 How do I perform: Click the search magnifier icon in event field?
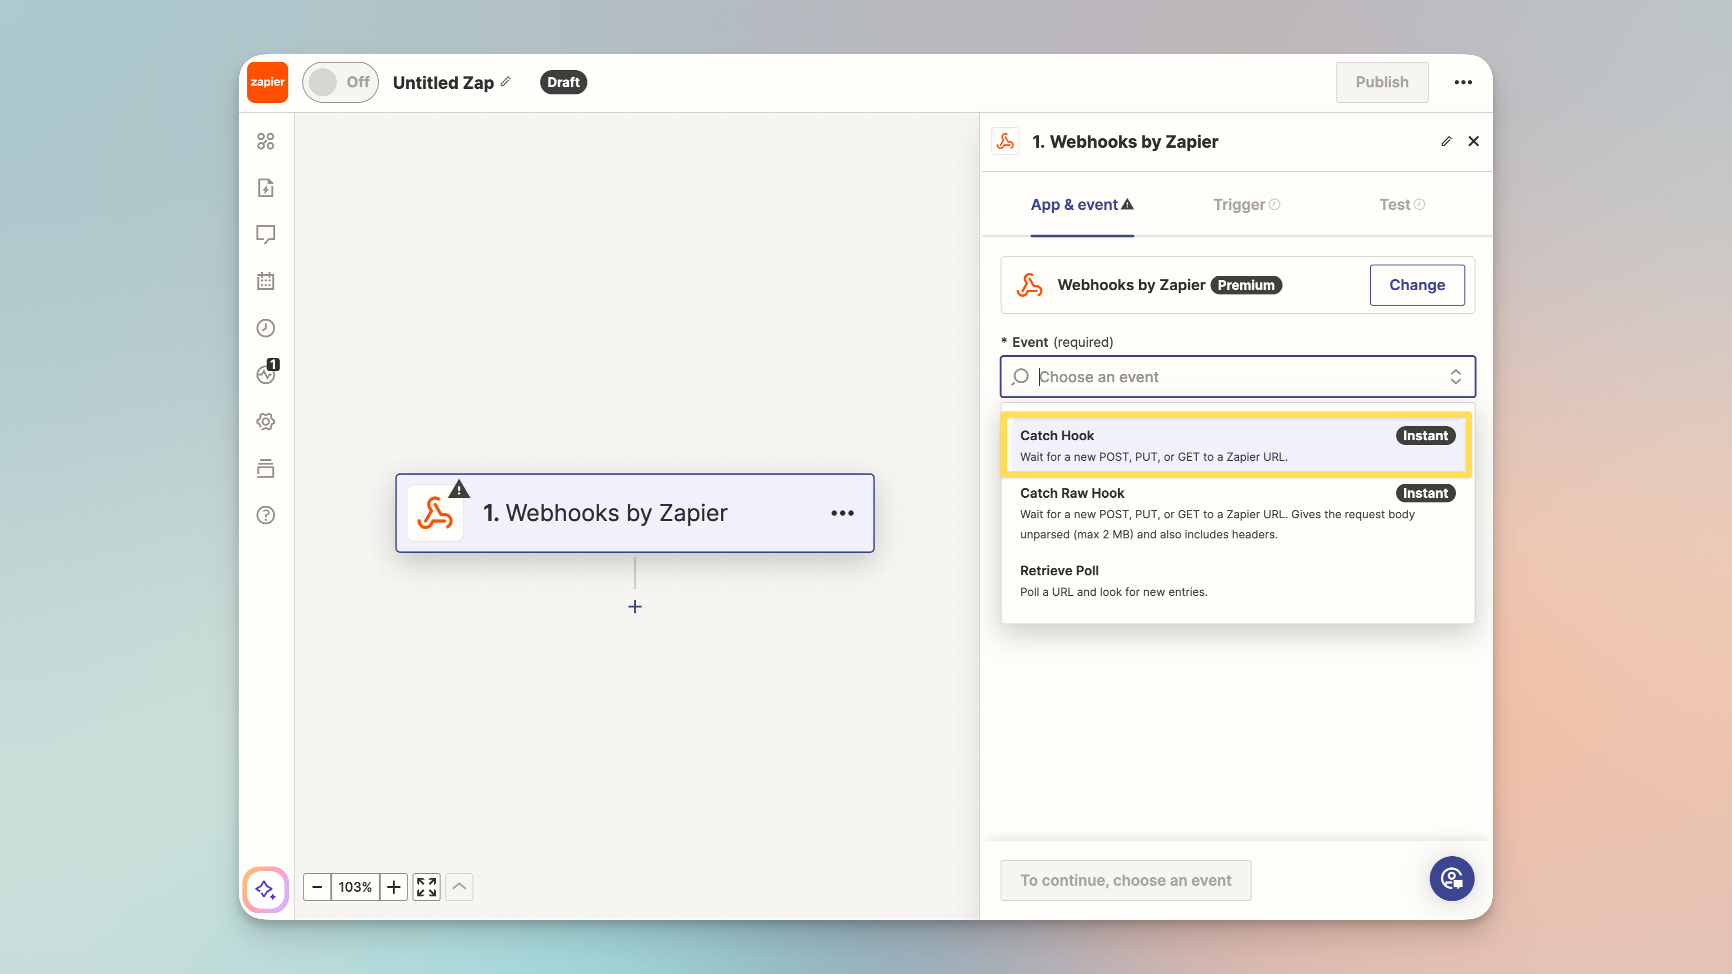click(x=1020, y=376)
